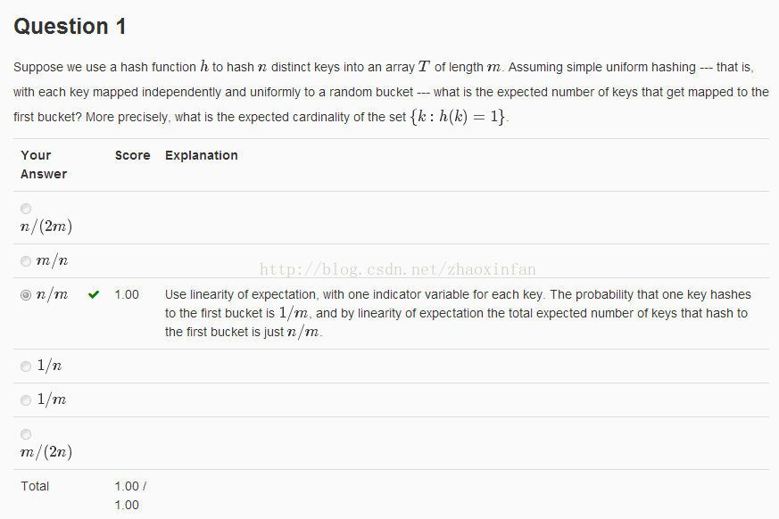Click the explanation text about linearity

coord(458,313)
